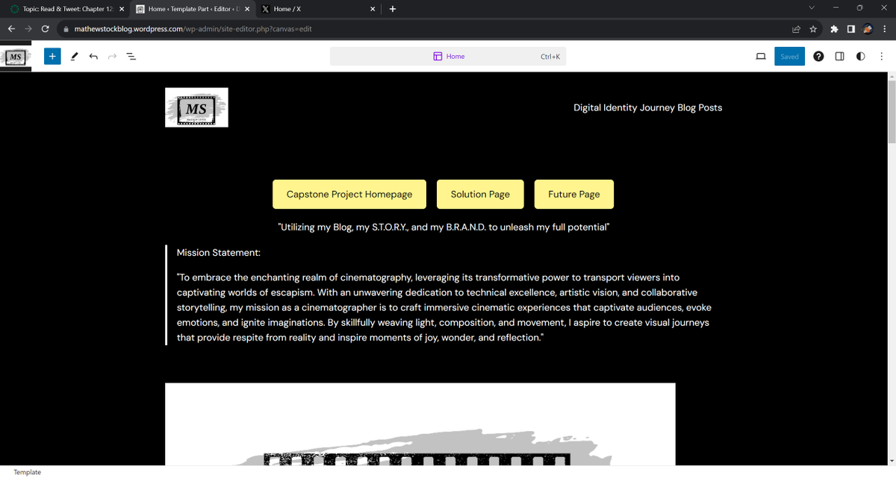Click the Saved button
The image size is (896, 478).
point(789,56)
